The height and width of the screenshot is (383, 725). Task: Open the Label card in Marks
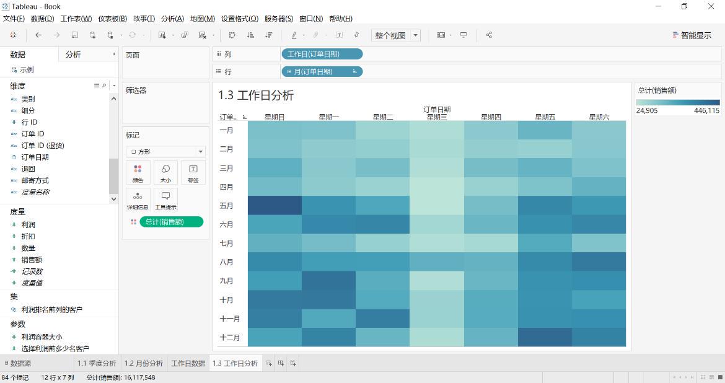(x=193, y=173)
